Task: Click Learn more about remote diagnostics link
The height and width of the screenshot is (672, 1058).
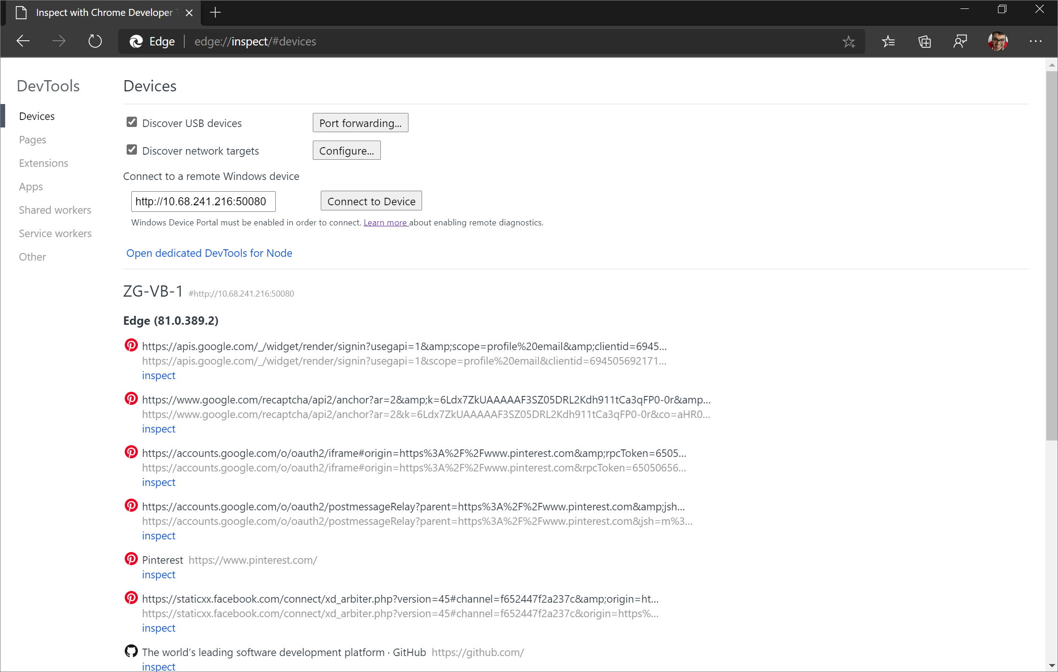Action: (x=385, y=223)
